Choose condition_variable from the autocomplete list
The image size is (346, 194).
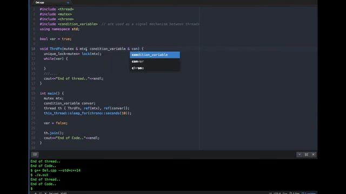(x=155, y=55)
